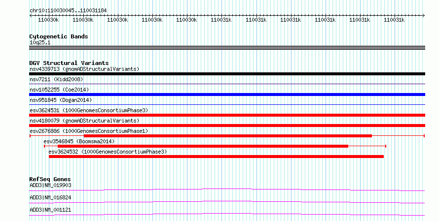The height and width of the screenshot is (221, 439).
Task: Select the magenta ADD3|NM_001121 gene line
Action: 227,214
